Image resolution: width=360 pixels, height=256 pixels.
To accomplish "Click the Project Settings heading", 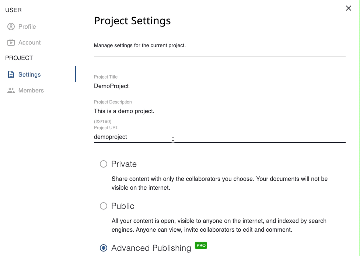I will pos(132,21).
